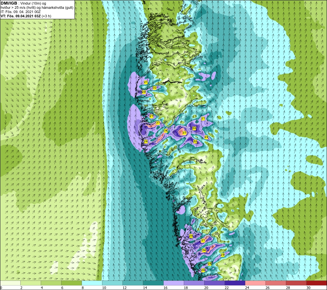The image size is (327, 290).
Task: Click the 0–2 m/s palest legend swatch
Action: click(x=10, y=283)
